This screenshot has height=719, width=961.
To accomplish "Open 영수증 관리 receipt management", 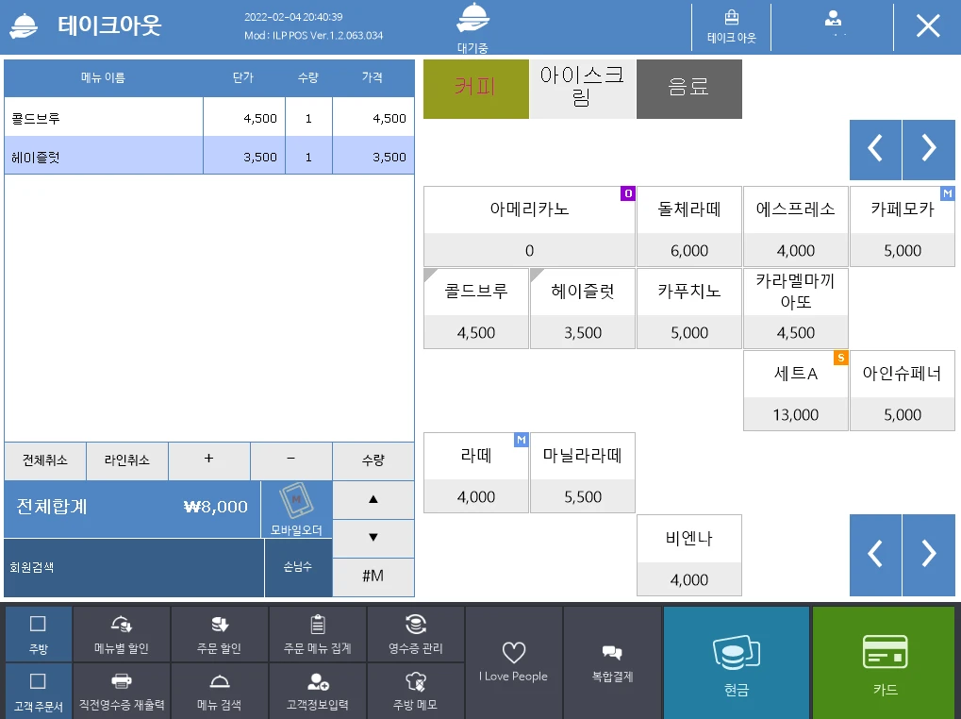I will click(415, 633).
